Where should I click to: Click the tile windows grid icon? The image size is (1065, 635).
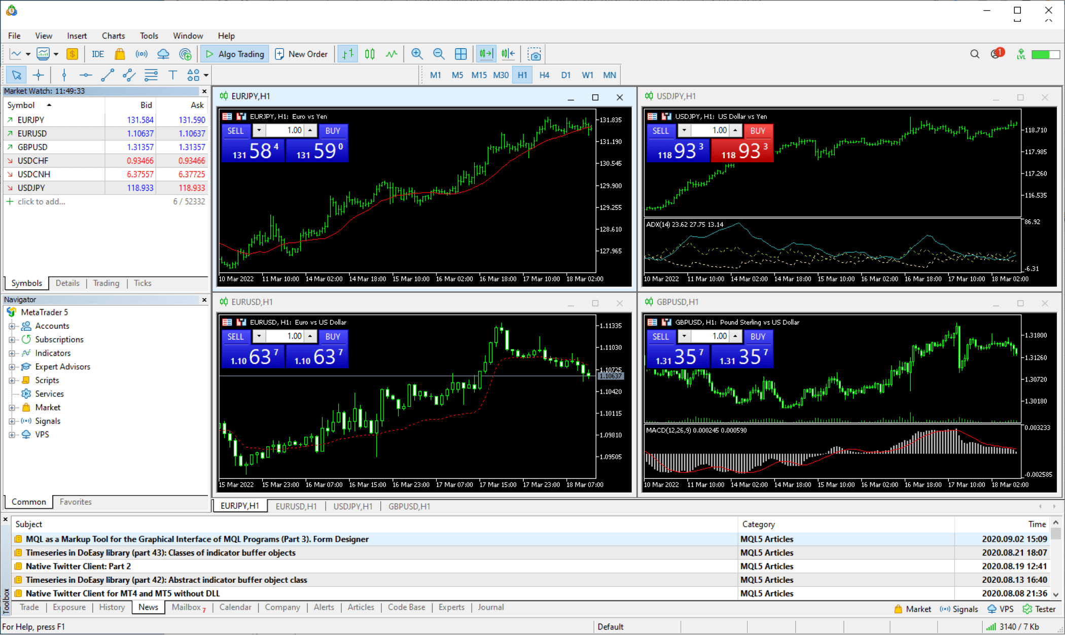(x=460, y=54)
